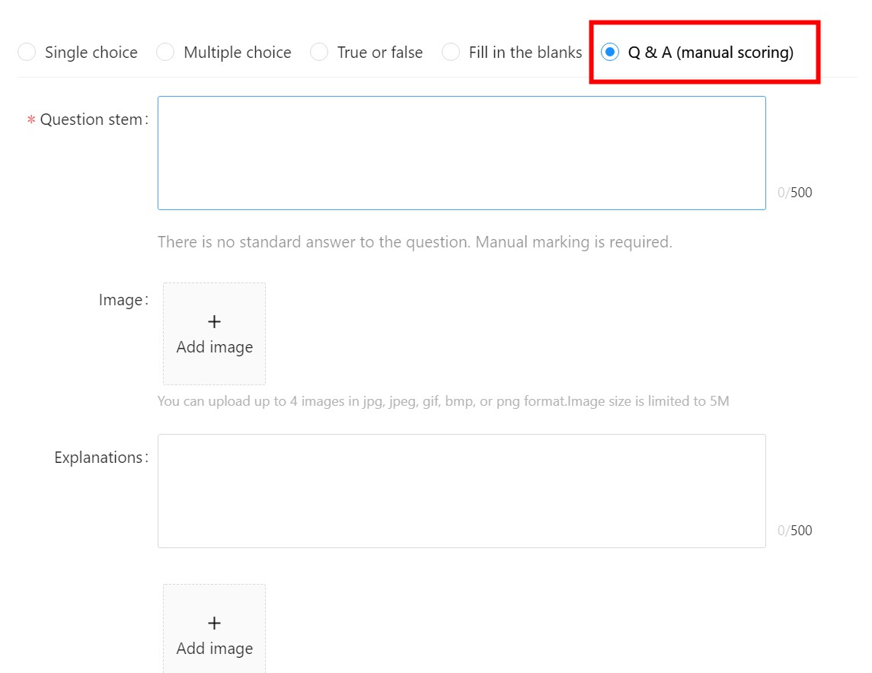Click inside the Question stem text area
The image size is (872, 673).
[x=462, y=153]
